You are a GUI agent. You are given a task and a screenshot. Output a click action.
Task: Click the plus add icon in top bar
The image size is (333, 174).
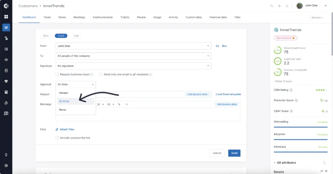coord(280,6)
